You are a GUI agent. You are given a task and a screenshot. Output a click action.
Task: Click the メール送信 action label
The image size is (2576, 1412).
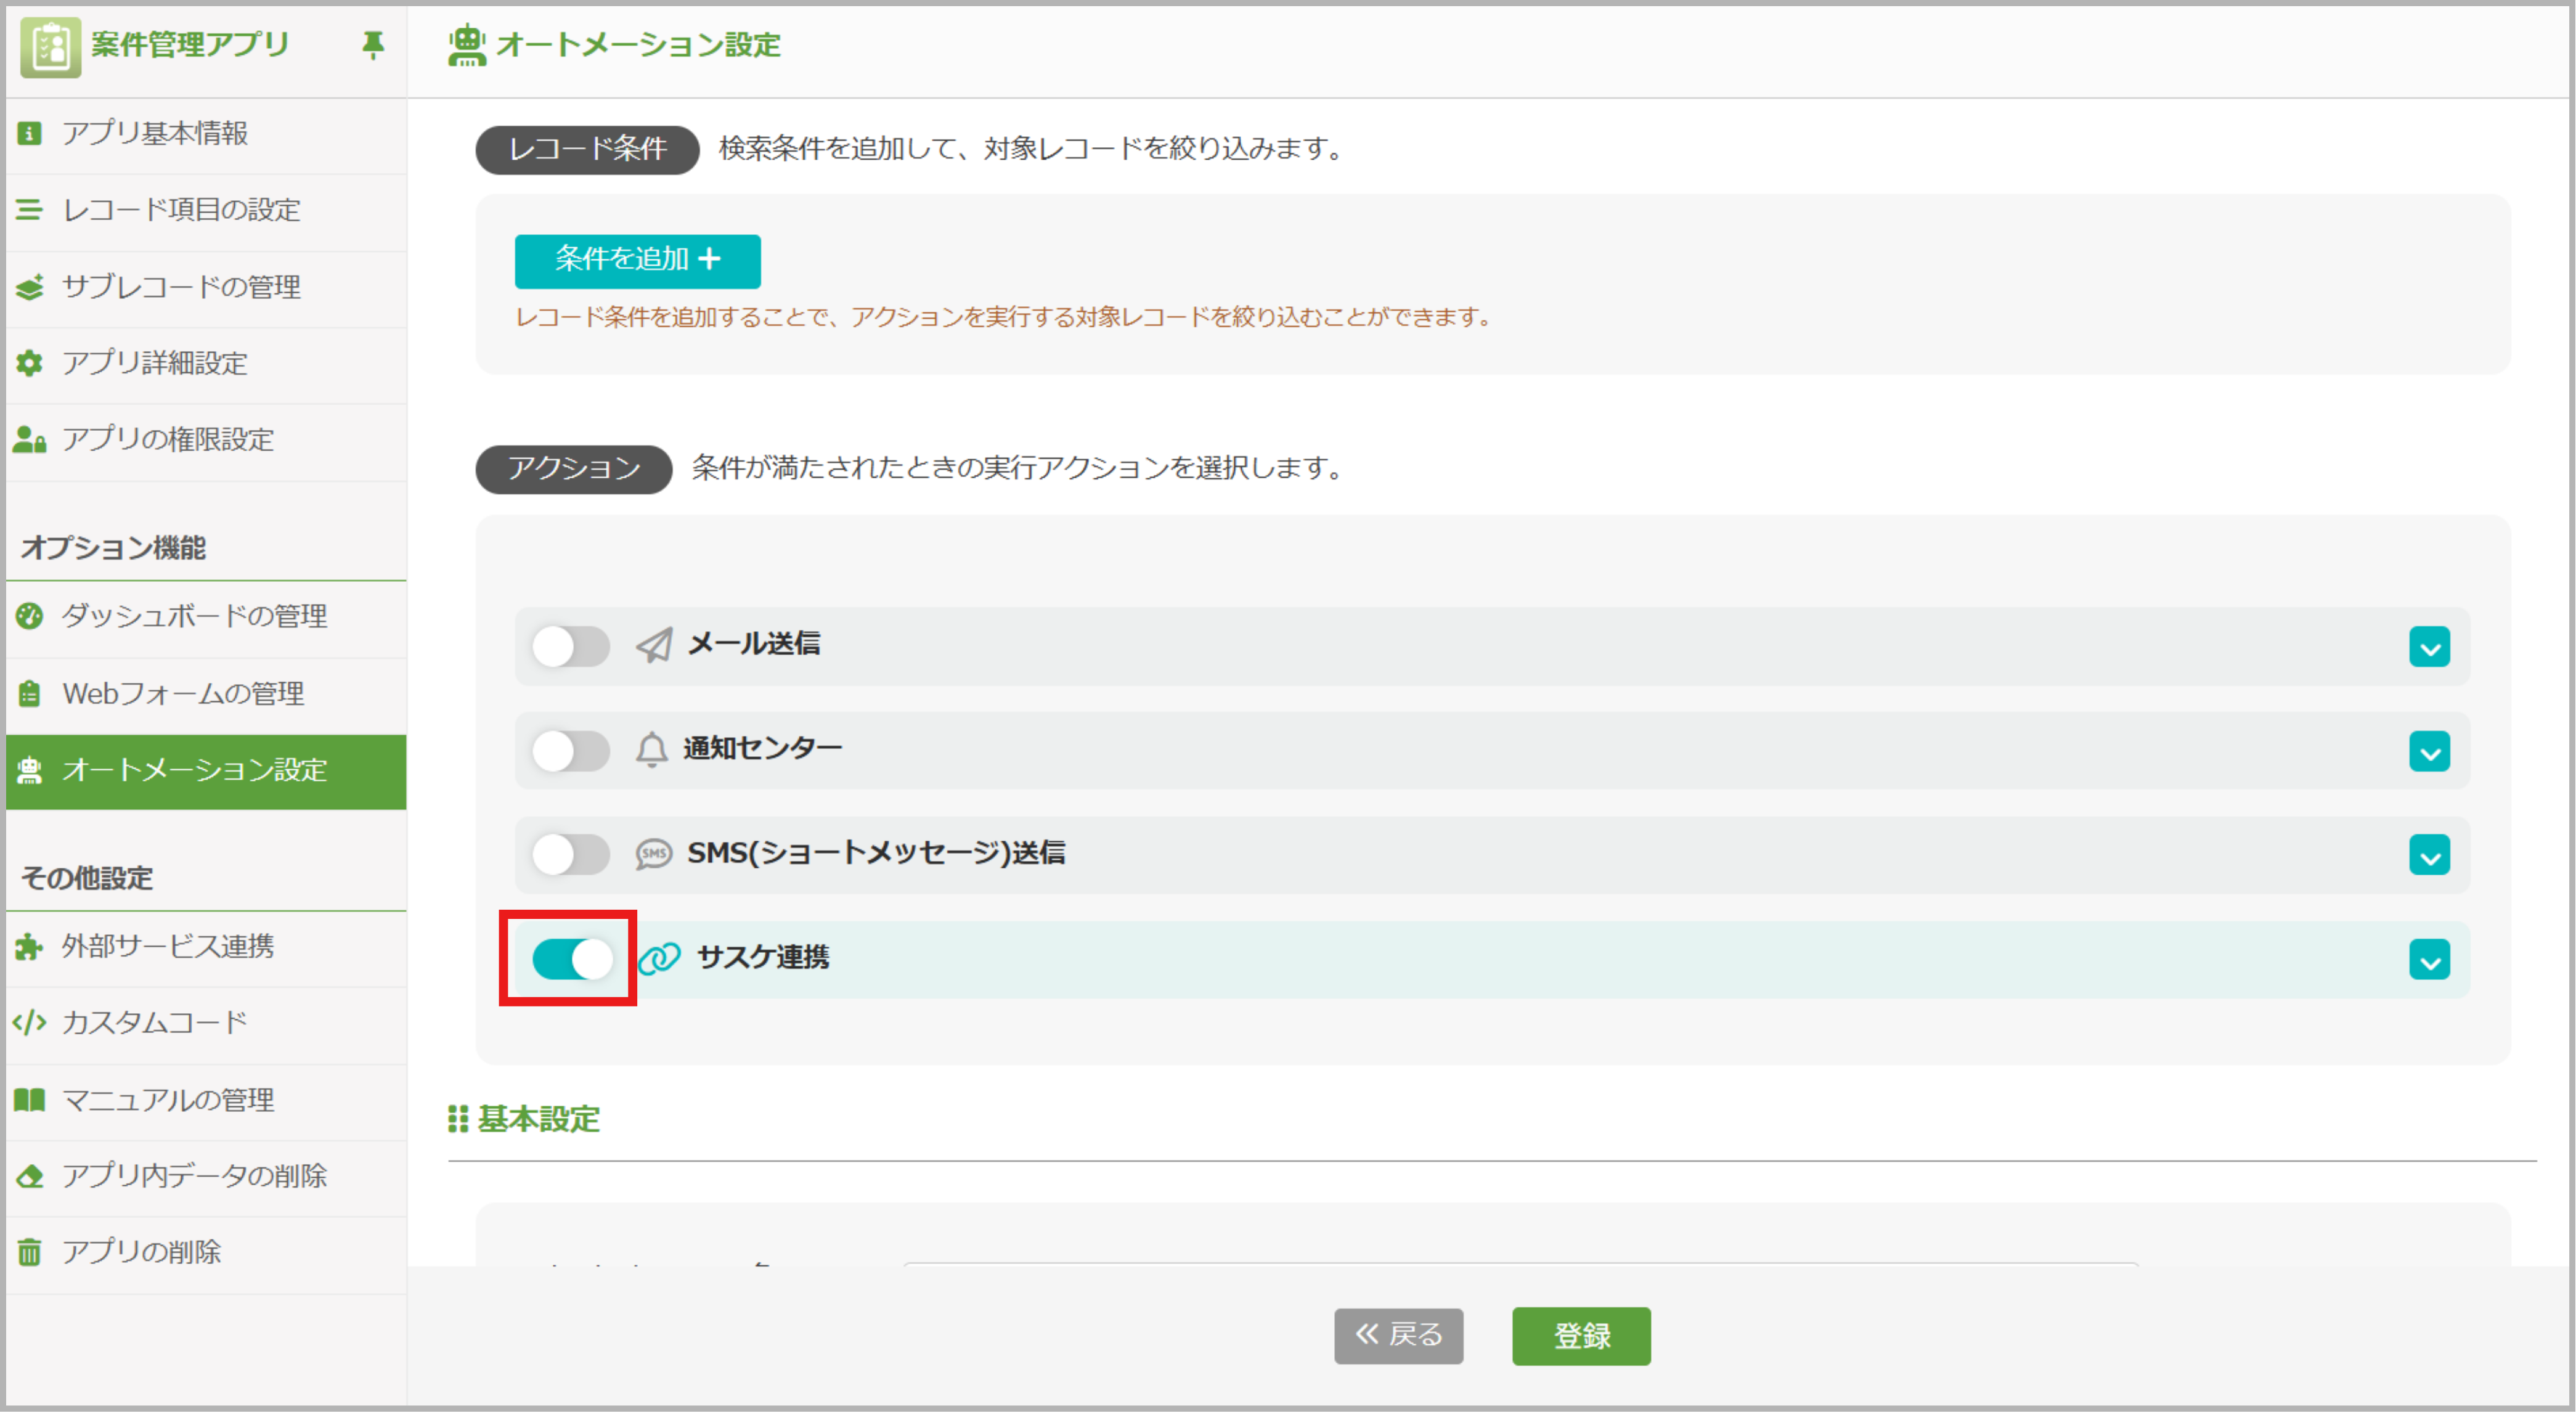coord(754,644)
